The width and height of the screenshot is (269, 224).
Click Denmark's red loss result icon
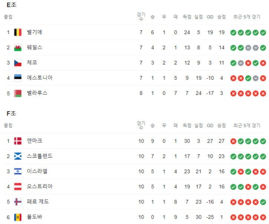tap(233, 141)
